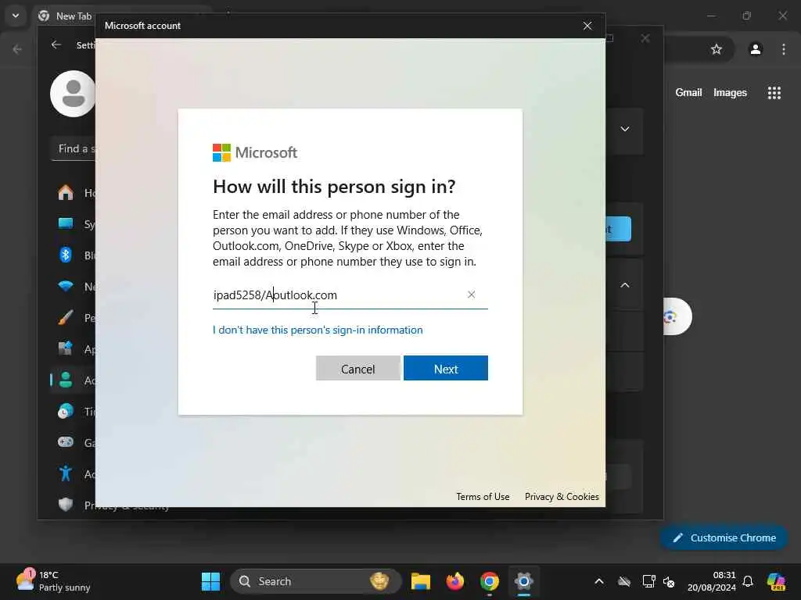
Task: Collapse the upward chevron in Settings panel
Action: pos(625,285)
